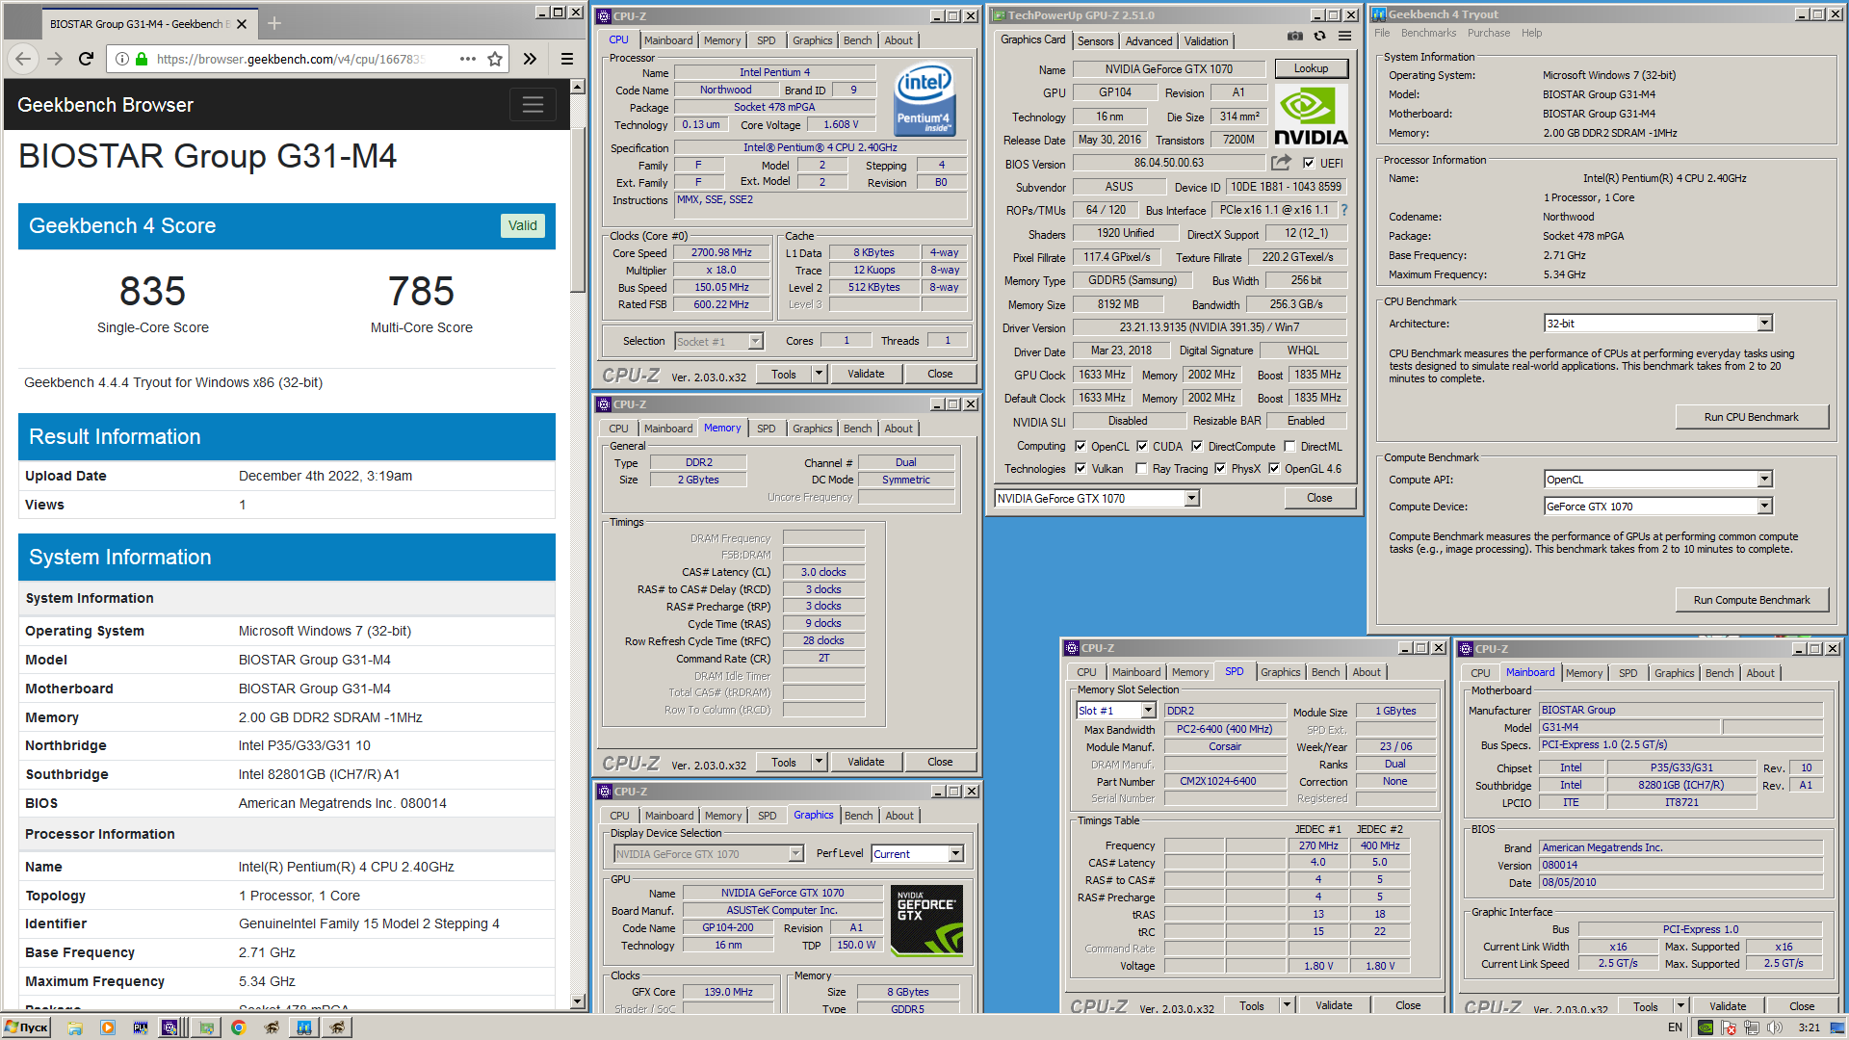This screenshot has width=1849, height=1040.
Task: Click the NVIDIA logo in GPU-Z
Action: point(1311,117)
